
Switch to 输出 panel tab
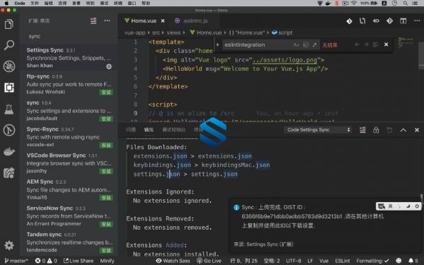pos(149,130)
